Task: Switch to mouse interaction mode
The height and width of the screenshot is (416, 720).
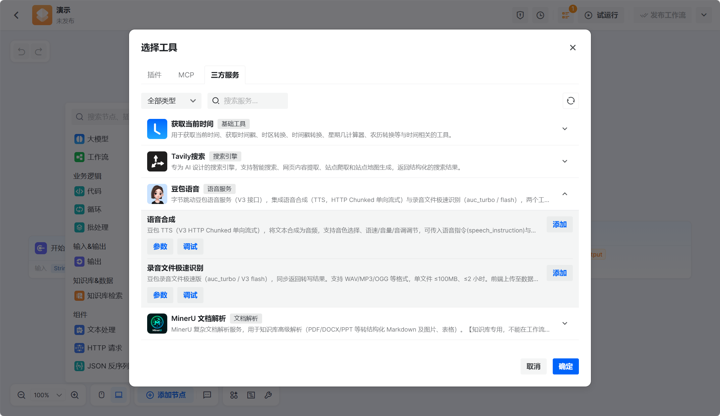Action: point(102,395)
